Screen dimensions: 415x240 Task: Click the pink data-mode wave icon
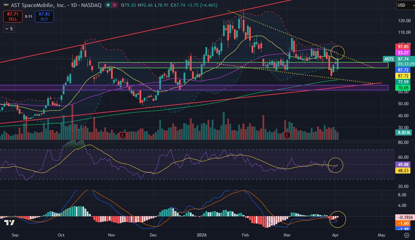click(x=114, y=5)
